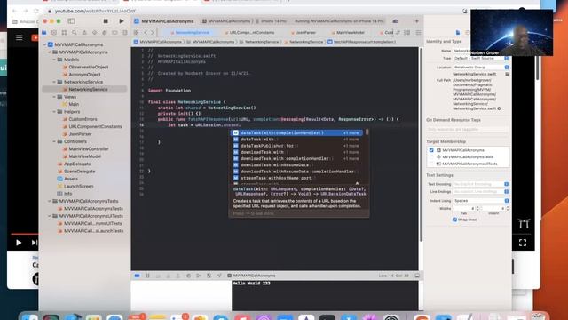Click the YouTube hamburger menu icon
The image size is (568, 320).
(20, 37)
